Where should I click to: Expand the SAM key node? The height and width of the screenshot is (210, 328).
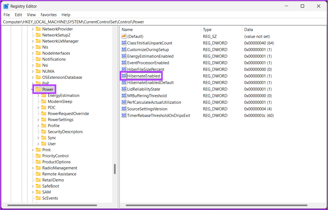(x=33, y=192)
